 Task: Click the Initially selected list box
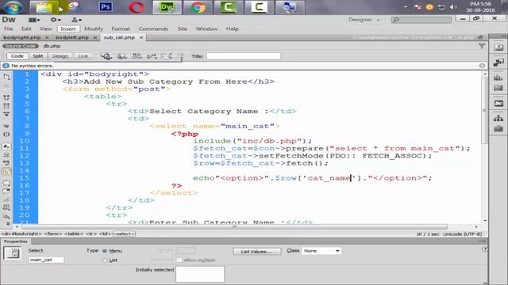click(x=200, y=275)
